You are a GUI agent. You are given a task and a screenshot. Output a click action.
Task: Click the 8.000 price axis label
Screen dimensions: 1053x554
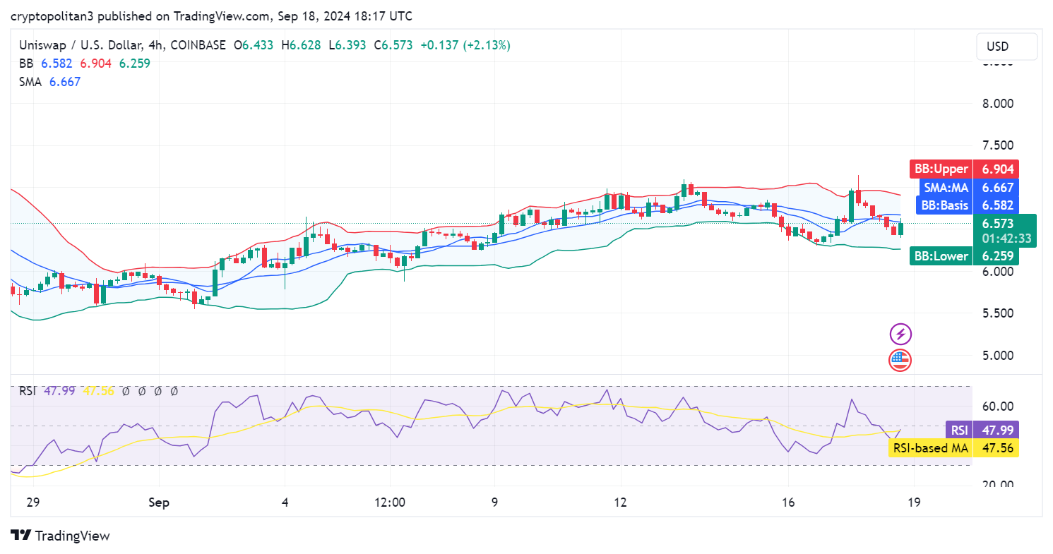tap(998, 103)
